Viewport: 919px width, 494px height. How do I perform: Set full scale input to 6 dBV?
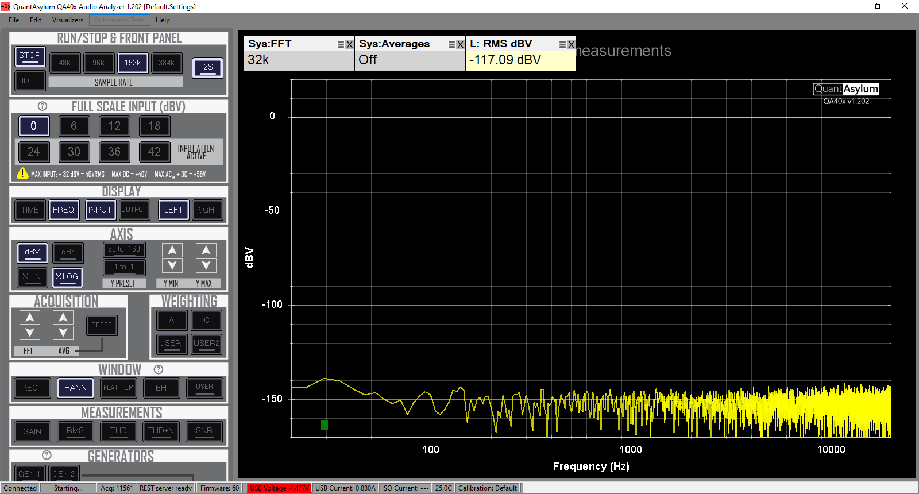[x=74, y=126]
